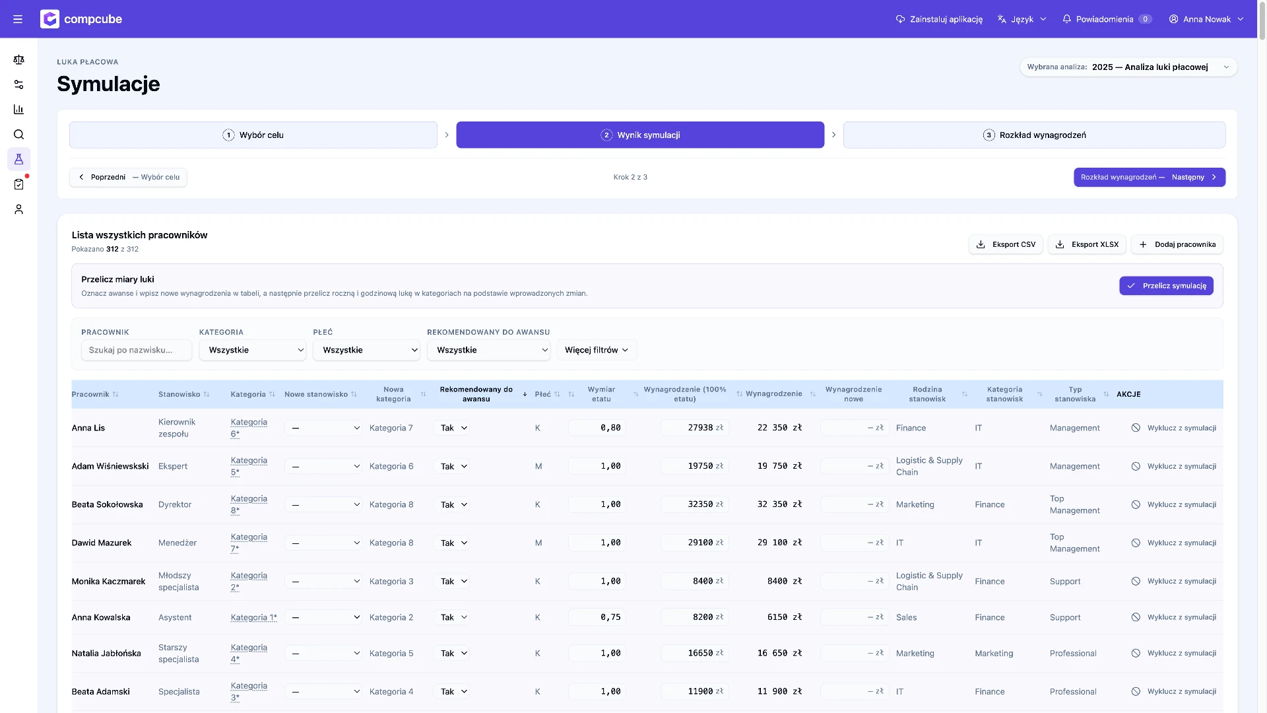Image resolution: width=1267 pixels, height=713 pixels.
Task: Click Przelicz symulację
Action: coord(1166,286)
